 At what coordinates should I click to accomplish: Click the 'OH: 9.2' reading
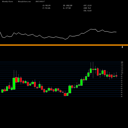tap(87, 8)
